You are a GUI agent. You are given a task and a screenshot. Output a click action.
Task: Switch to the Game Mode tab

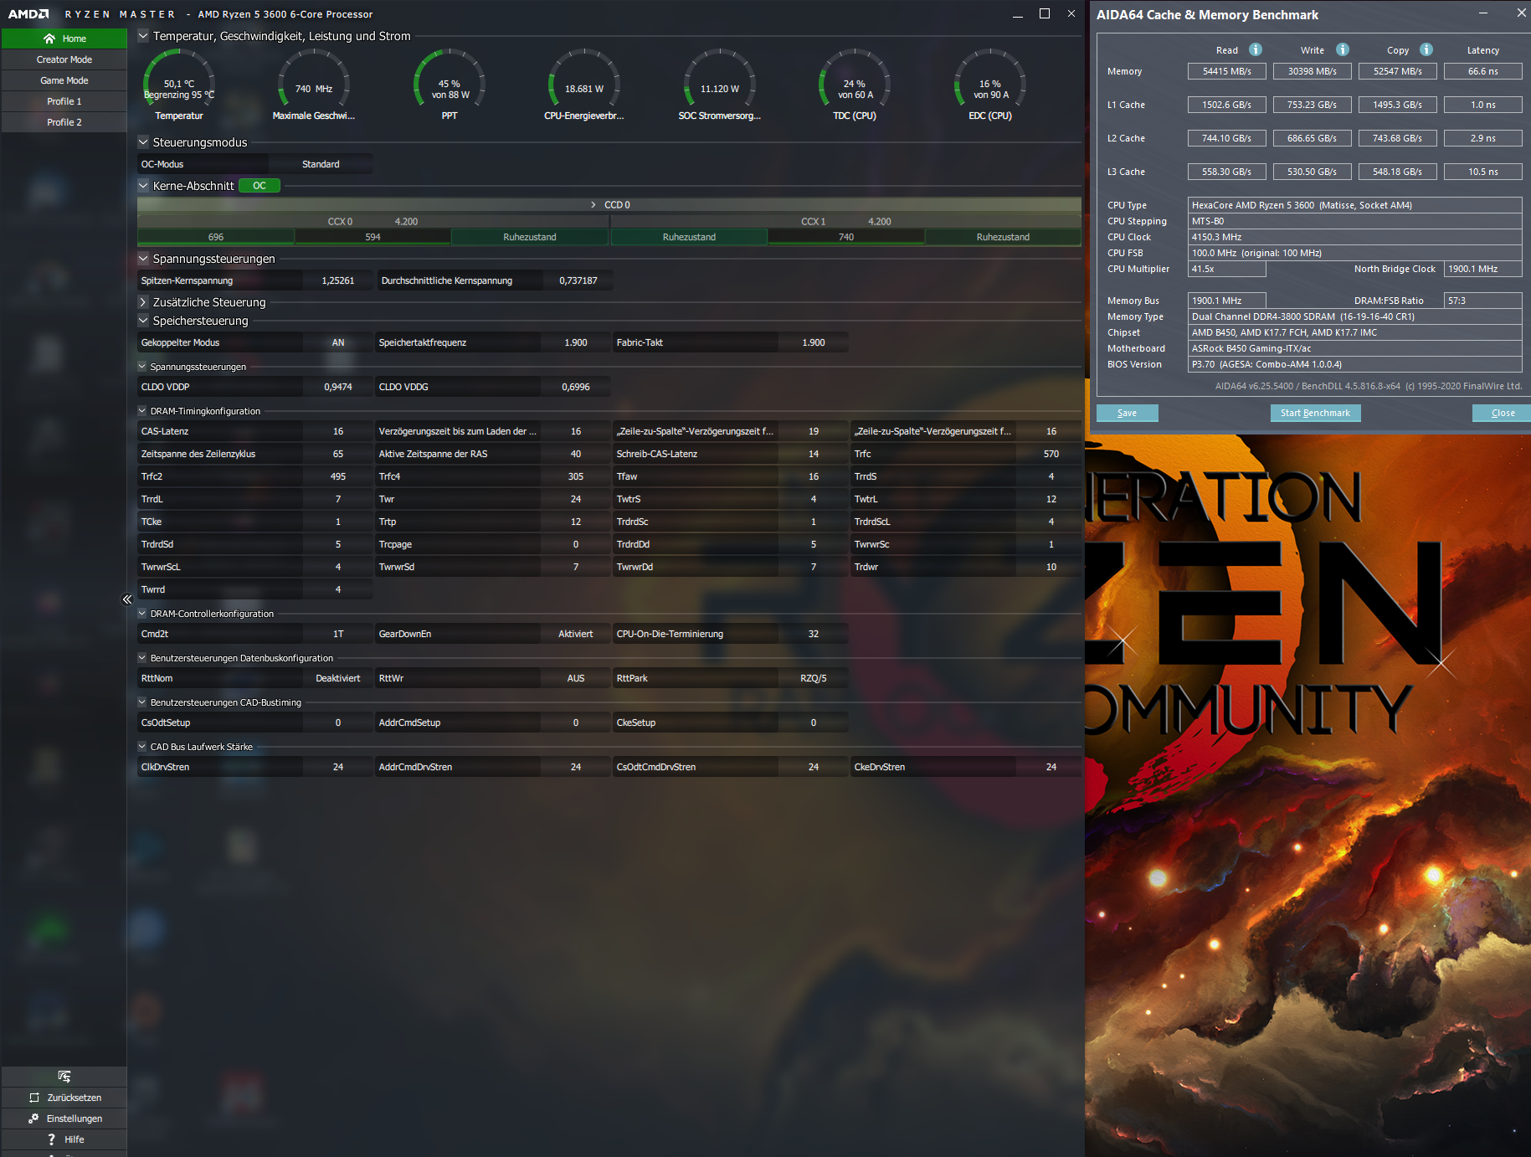pos(64,80)
